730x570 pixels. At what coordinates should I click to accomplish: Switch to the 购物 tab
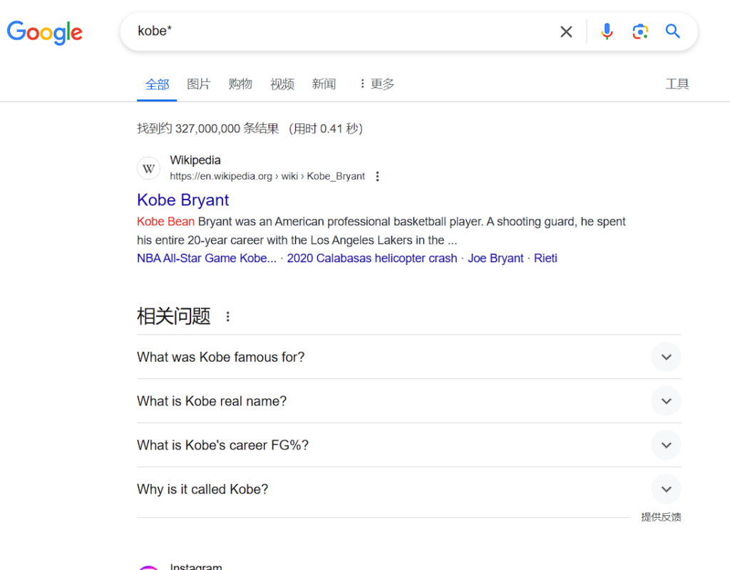point(240,84)
